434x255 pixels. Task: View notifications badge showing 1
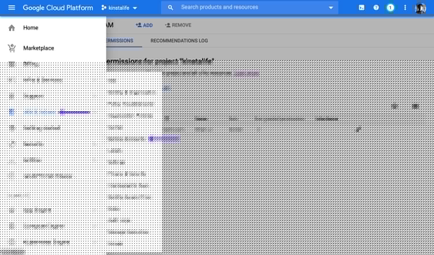pyautogui.click(x=390, y=8)
